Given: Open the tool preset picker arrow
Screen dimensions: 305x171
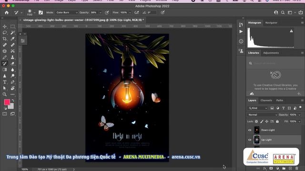Looking at the screenshot, I should pos(21,13).
